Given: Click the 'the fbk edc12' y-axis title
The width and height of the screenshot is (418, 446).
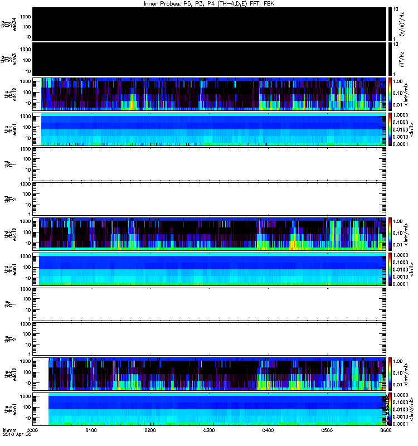Looking at the screenshot, I should (11, 374).
